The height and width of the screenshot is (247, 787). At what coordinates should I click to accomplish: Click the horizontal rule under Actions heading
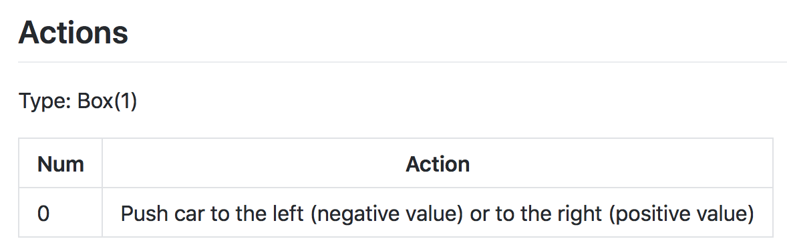(403, 62)
